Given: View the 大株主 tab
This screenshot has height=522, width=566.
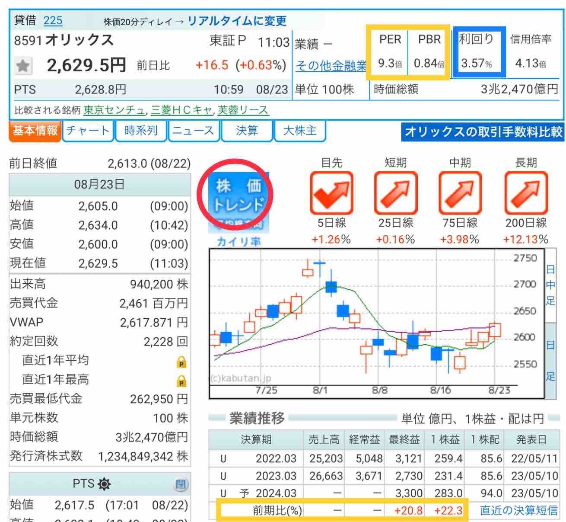Looking at the screenshot, I should pos(300,131).
